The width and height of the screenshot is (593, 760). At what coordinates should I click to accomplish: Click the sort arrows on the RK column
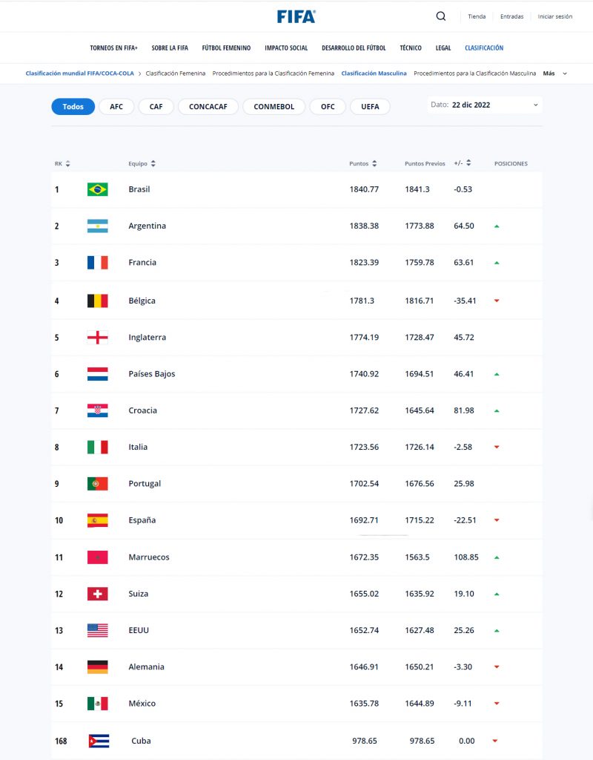pyautogui.click(x=66, y=163)
